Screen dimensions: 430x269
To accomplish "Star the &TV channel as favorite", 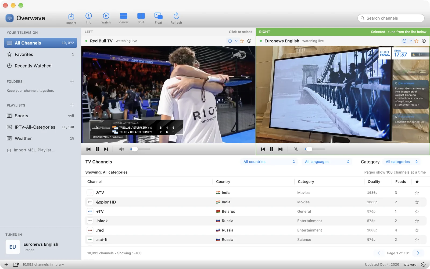I will click(x=417, y=193).
